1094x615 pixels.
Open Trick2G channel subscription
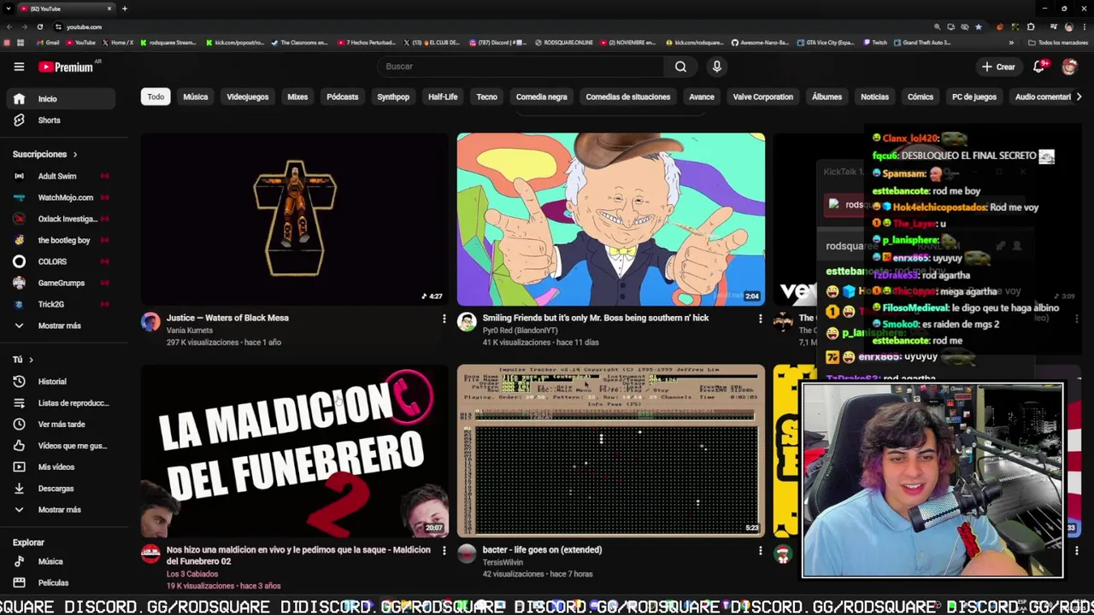60,304
